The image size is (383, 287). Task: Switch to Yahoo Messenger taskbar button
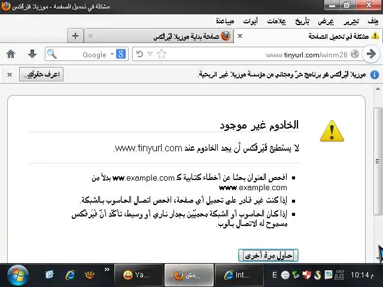tap(139, 275)
